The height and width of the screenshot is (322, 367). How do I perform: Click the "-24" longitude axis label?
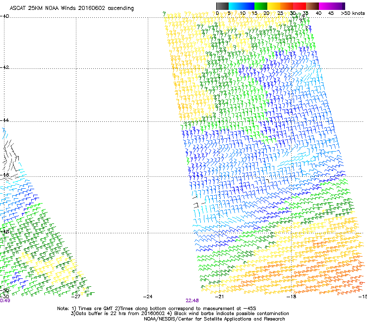(148, 297)
